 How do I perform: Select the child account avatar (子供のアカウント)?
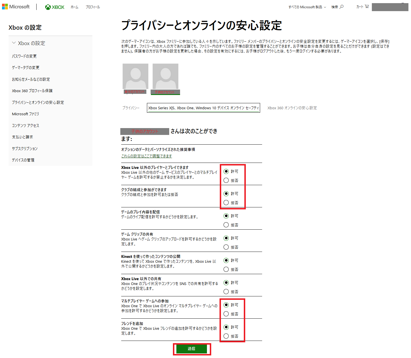[165, 76]
